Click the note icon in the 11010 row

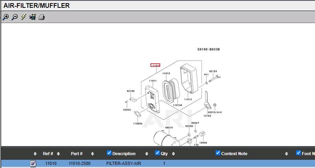[x=33, y=163]
